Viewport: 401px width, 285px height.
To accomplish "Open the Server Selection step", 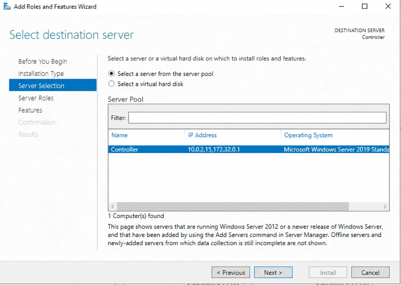I will (x=53, y=85).
